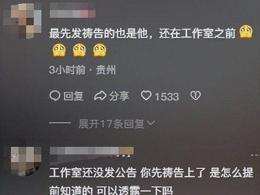Dislike the comment via broken heart icon
The width and height of the screenshot is (260, 195).
[195, 96]
